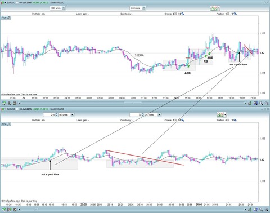Click the pin icon on top chart bottom toolbar
Screen dimensions: 270x213
[x=9, y=103]
